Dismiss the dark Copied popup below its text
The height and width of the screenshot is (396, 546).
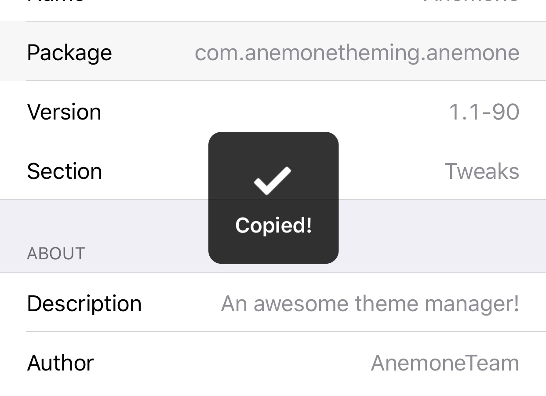[x=273, y=251]
